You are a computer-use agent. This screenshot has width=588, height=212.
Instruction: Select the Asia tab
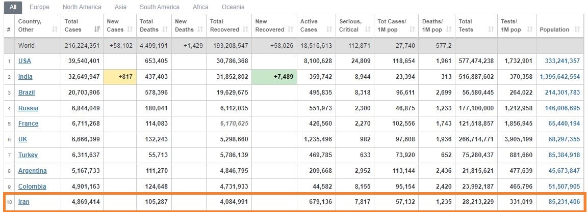click(x=120, y=7)
